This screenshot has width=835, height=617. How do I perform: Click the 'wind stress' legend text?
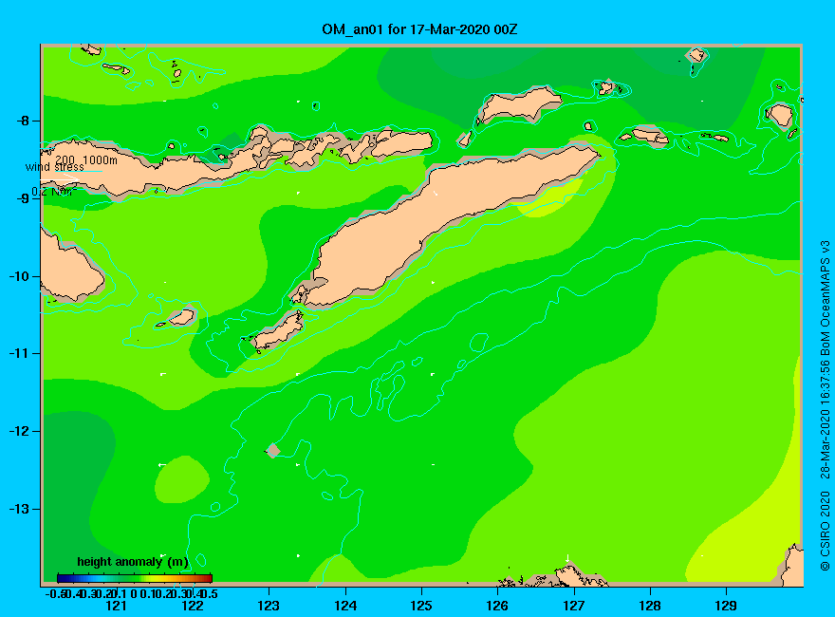point(55,167)
